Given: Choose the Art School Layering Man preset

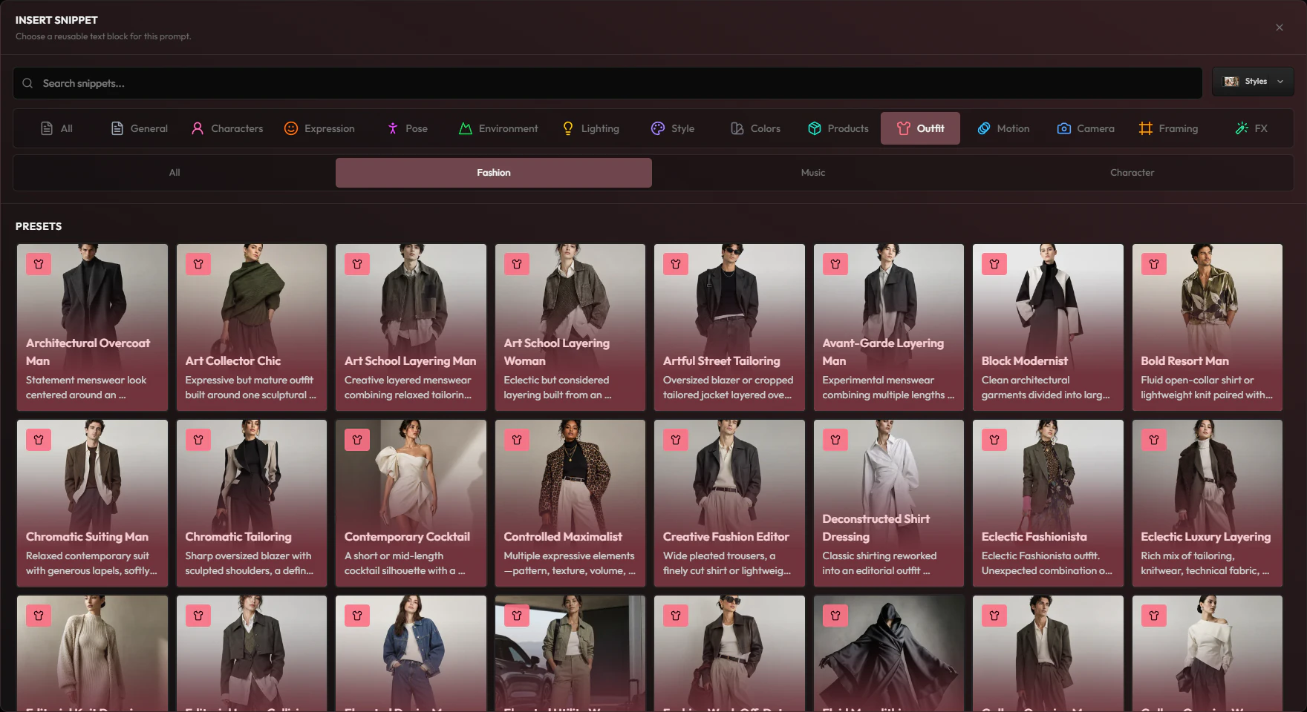Looking at the screenshot, I should click(x=411, y=327).
